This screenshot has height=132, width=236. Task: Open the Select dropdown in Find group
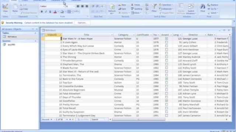pos(213,13)
